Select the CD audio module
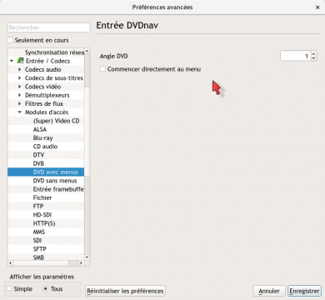This screenshot has width=325, height=300. (x=46, y=147)
